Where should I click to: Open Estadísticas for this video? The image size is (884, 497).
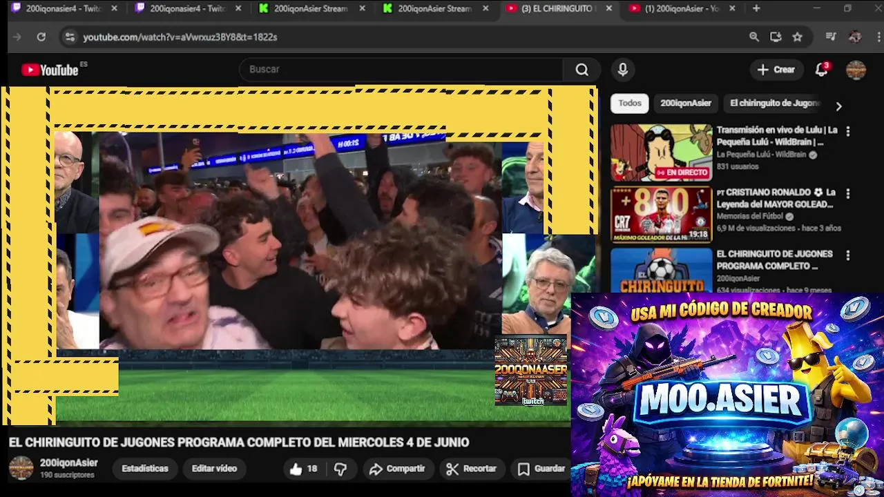click(x=145, y=469)
